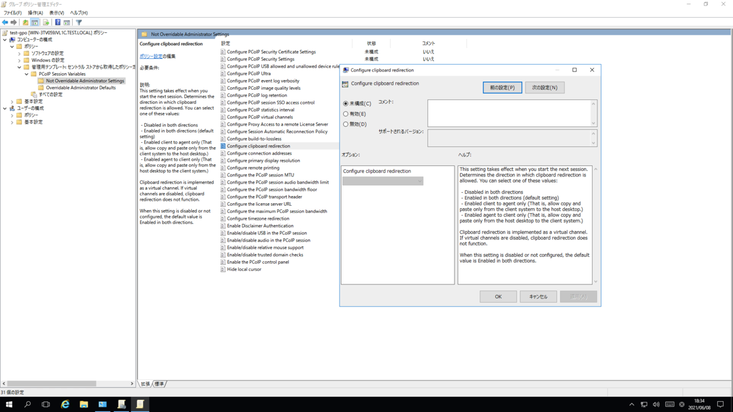Open the Windows Start button
Screen dimensions: 733x412
click(9, 404)
